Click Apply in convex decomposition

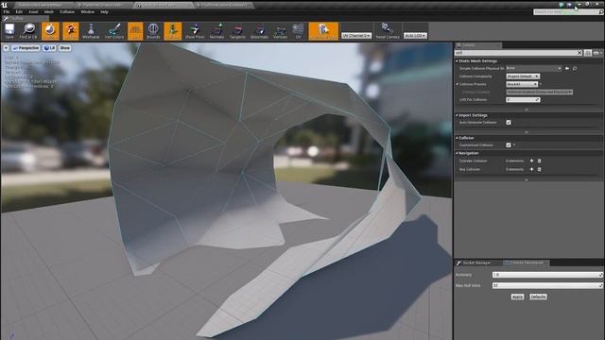pyautogui.click(x=517, y=297)
